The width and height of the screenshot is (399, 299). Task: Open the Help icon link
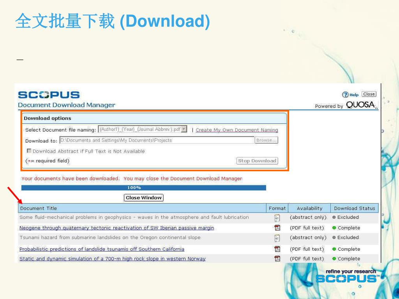350,95
